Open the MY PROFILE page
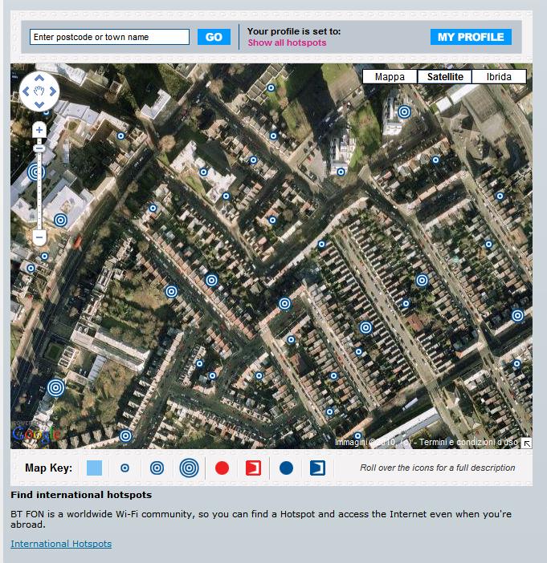 471,37
